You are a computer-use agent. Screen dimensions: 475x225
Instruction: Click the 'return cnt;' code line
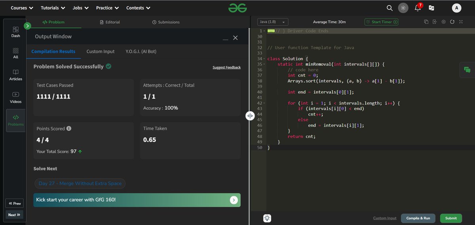pos(302,136)
